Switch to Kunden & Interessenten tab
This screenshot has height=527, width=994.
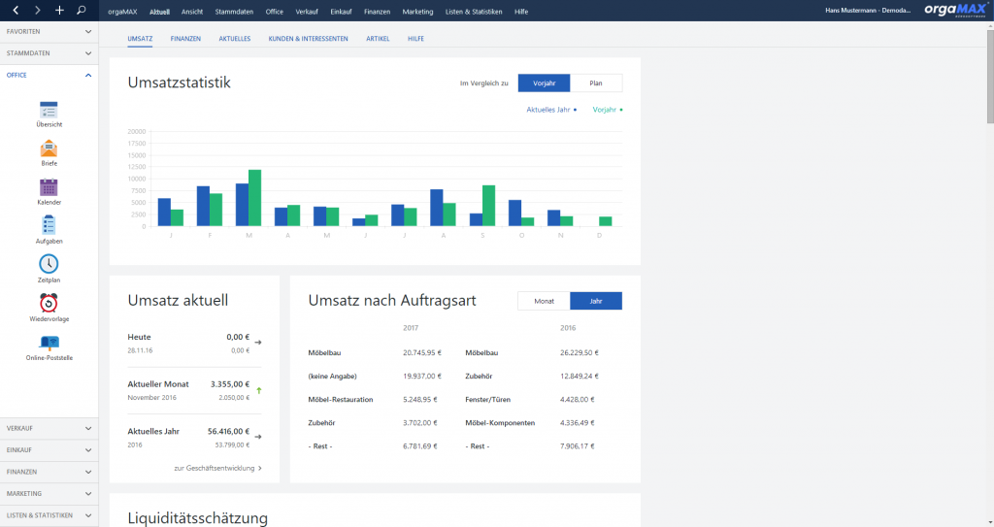click(308, 39)
